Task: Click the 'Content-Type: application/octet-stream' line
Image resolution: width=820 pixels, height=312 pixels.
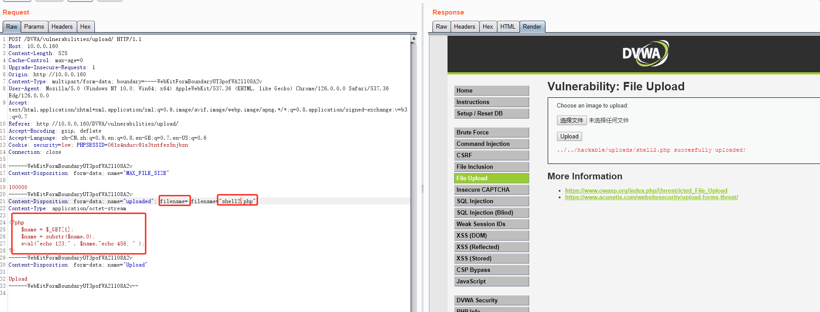Action: tap(68, 208)
